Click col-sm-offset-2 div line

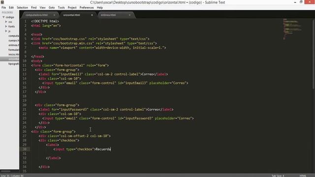pyautogui.click(x=74, y=136)
